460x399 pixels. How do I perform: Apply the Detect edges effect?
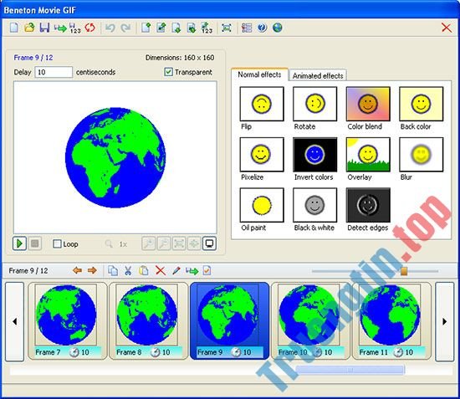click(x=368, y=205)
